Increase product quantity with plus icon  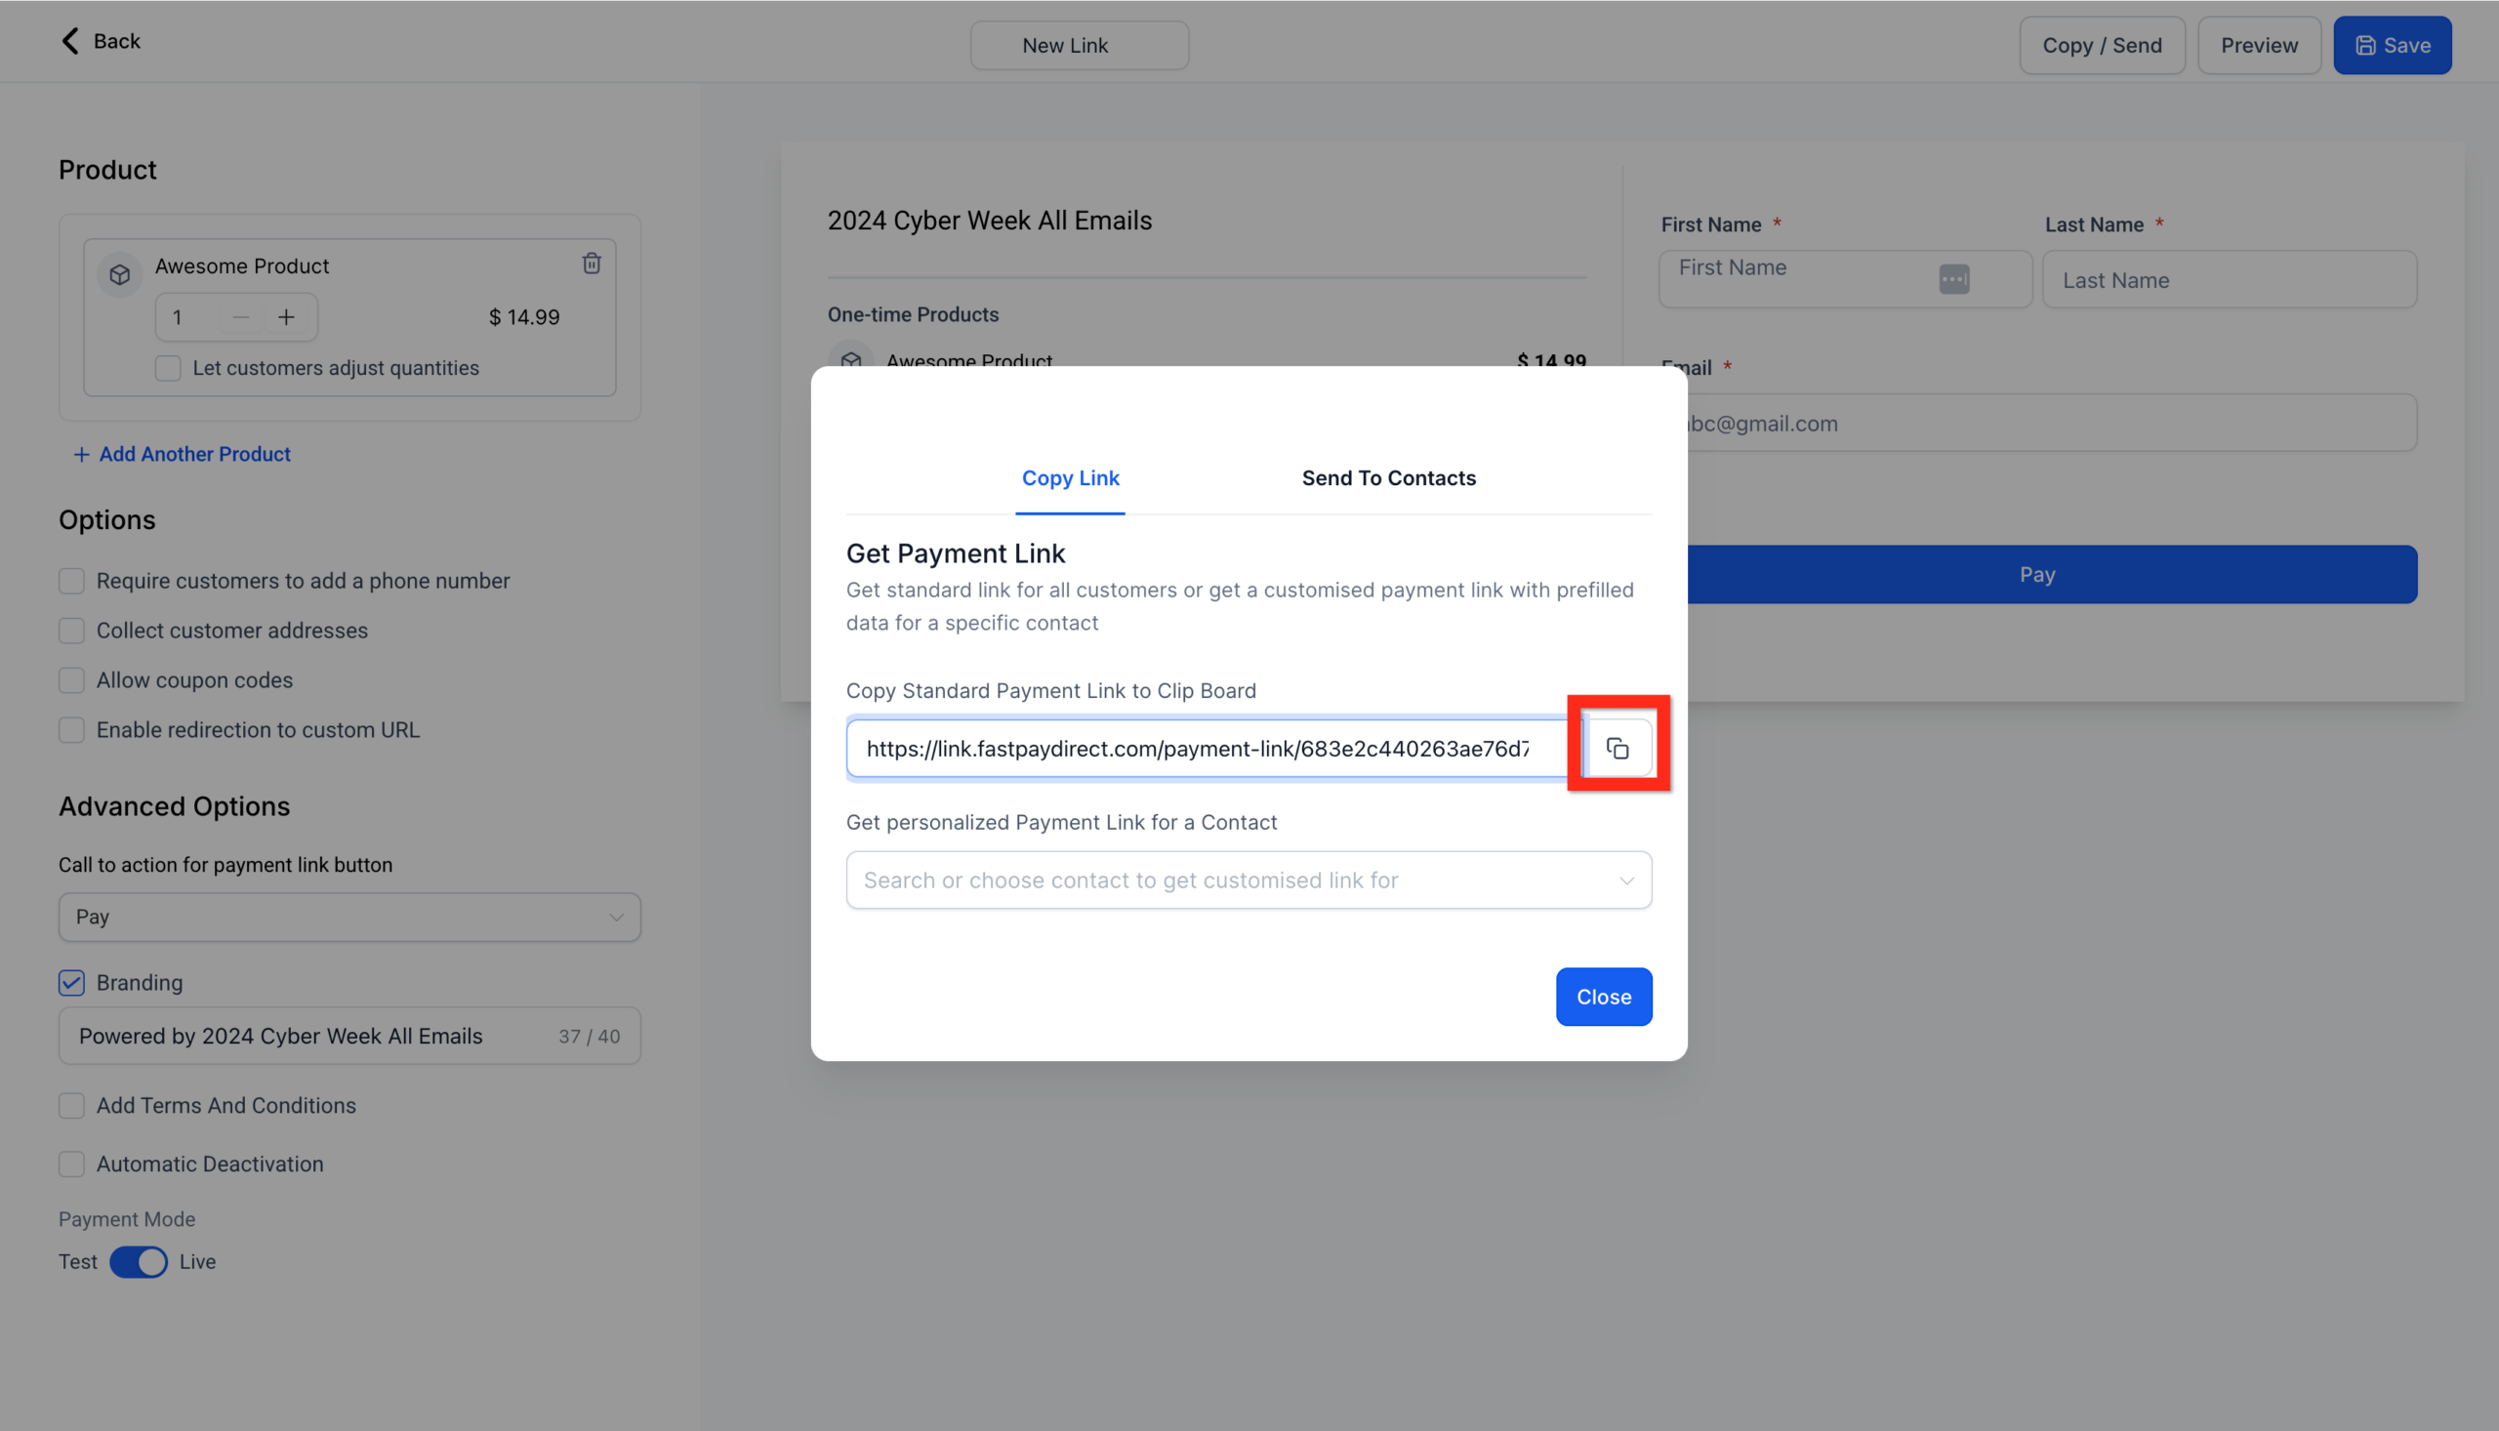(286, 316)
